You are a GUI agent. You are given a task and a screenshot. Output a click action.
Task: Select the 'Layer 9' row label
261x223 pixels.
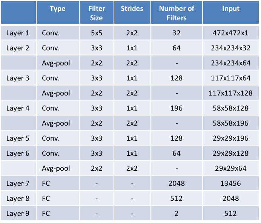coord(18,214)
